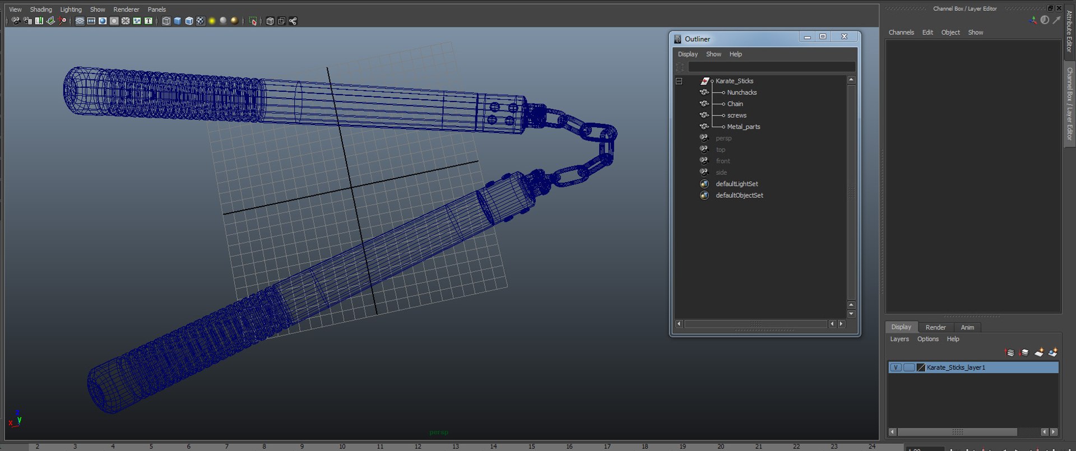
Task: Open the Lighting menu
Action: point(71,10)
